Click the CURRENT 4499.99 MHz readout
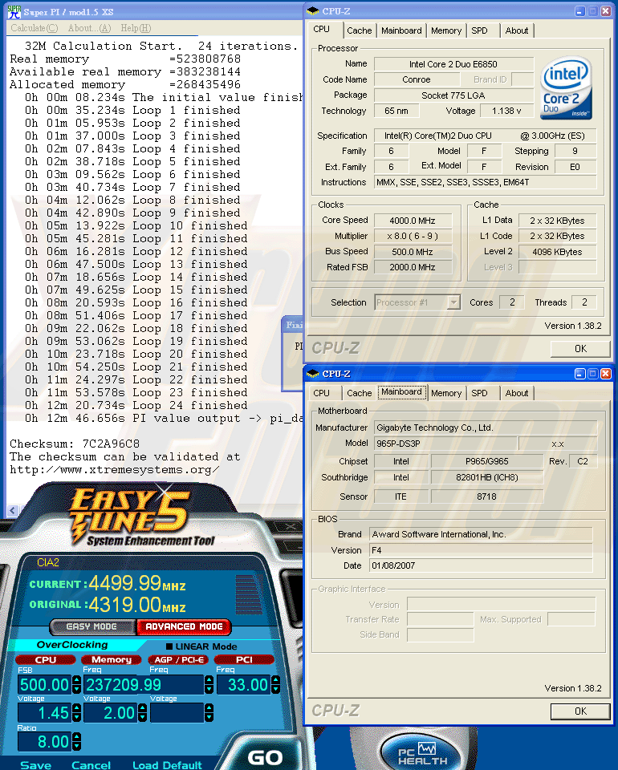This screenshot has width=618, height=770. (107, 583)
